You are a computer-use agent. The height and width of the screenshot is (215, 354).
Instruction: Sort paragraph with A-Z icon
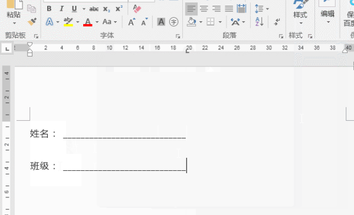click(259, 22)
